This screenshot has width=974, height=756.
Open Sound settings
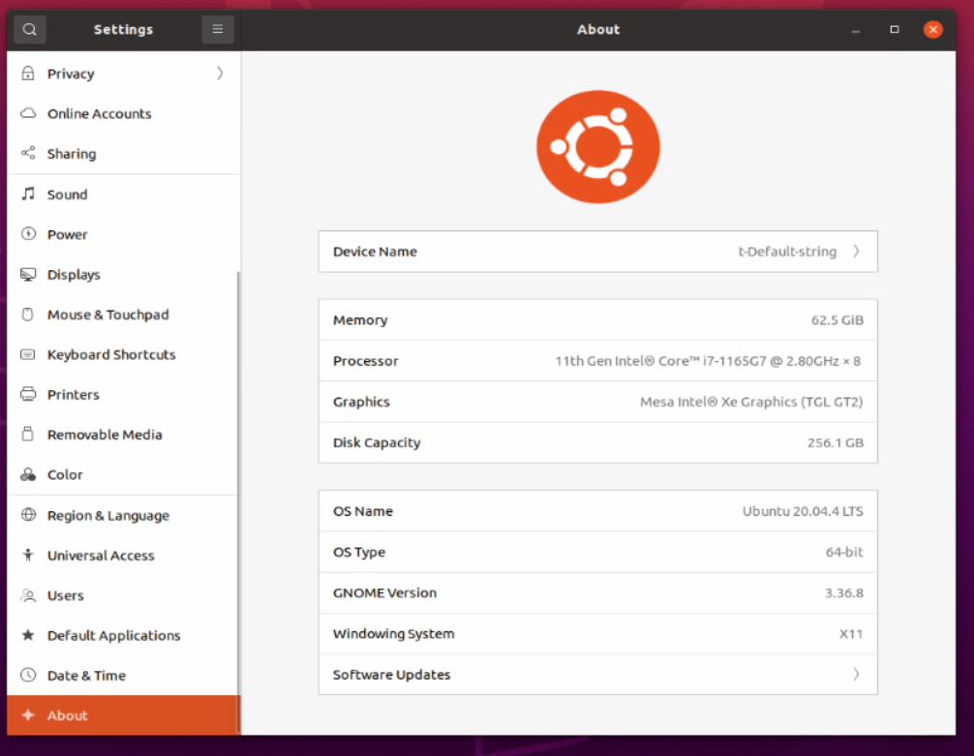click(x=123, y=194)
